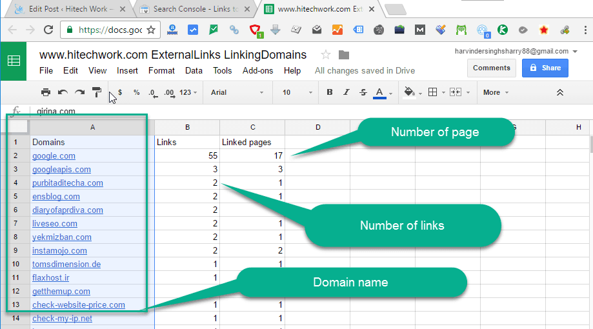
Task: Collapse the menus with double chevron
Action: [559, 92]
